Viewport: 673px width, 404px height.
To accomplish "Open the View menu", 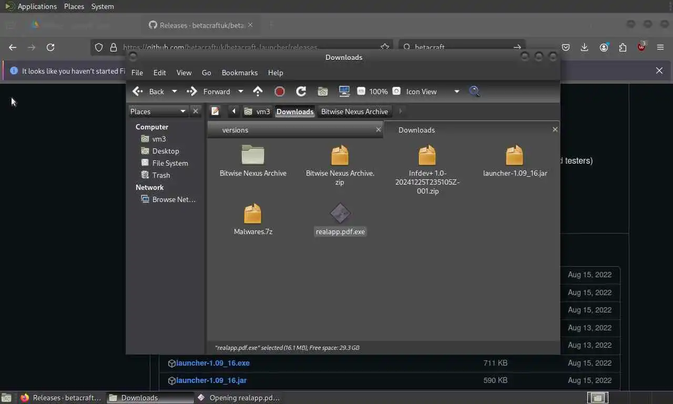I will click(184, 73).
